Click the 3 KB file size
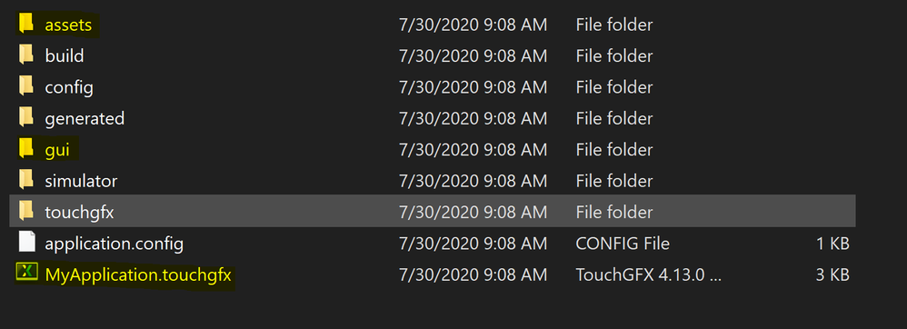Screen dimensions: 907x329 832,274
